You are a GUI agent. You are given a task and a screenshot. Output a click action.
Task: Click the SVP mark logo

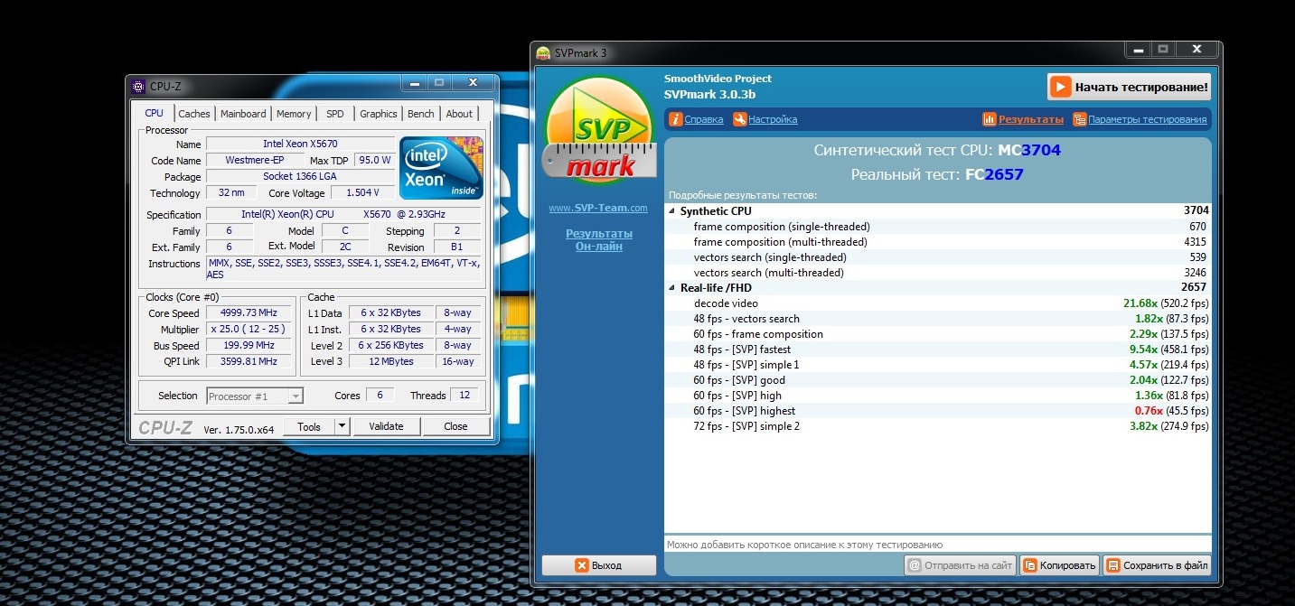pos(600,131)
